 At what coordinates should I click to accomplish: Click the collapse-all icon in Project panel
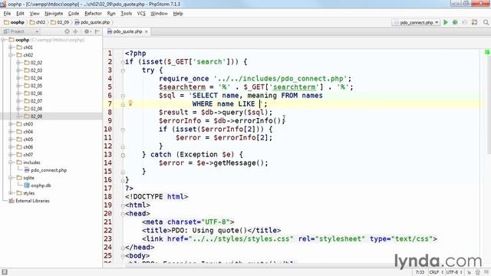[x=75, y=31]
